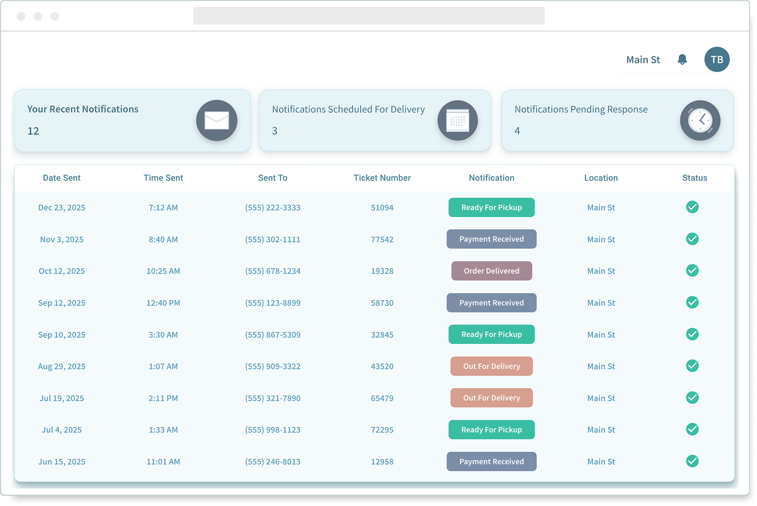
Task: Click status checkmark for ticket 12958
Action: (x=692, y=461)
